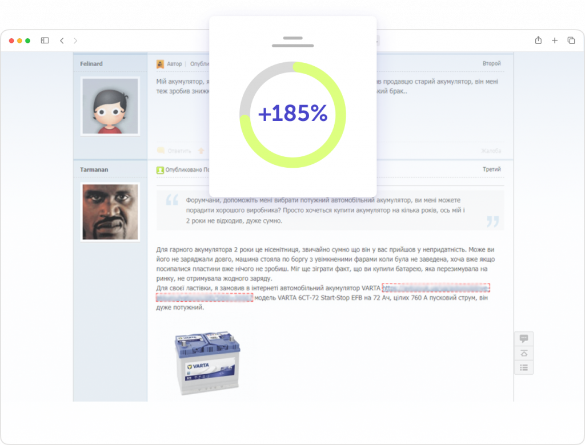The image size is (585, 445).
Task: Show the tab overview icon
Action: pyautogui.click(x=571, y=41)
